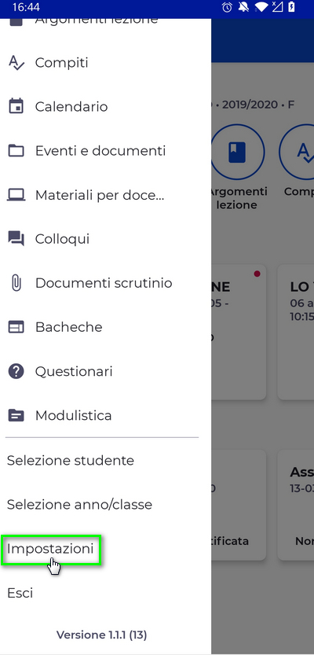
Task: Tap the alarm clock icon in status bar
Action: (x=227, y=7)
